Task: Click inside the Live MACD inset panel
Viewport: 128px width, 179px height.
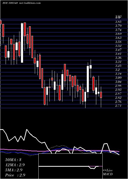Action: (x=70, y=166)
